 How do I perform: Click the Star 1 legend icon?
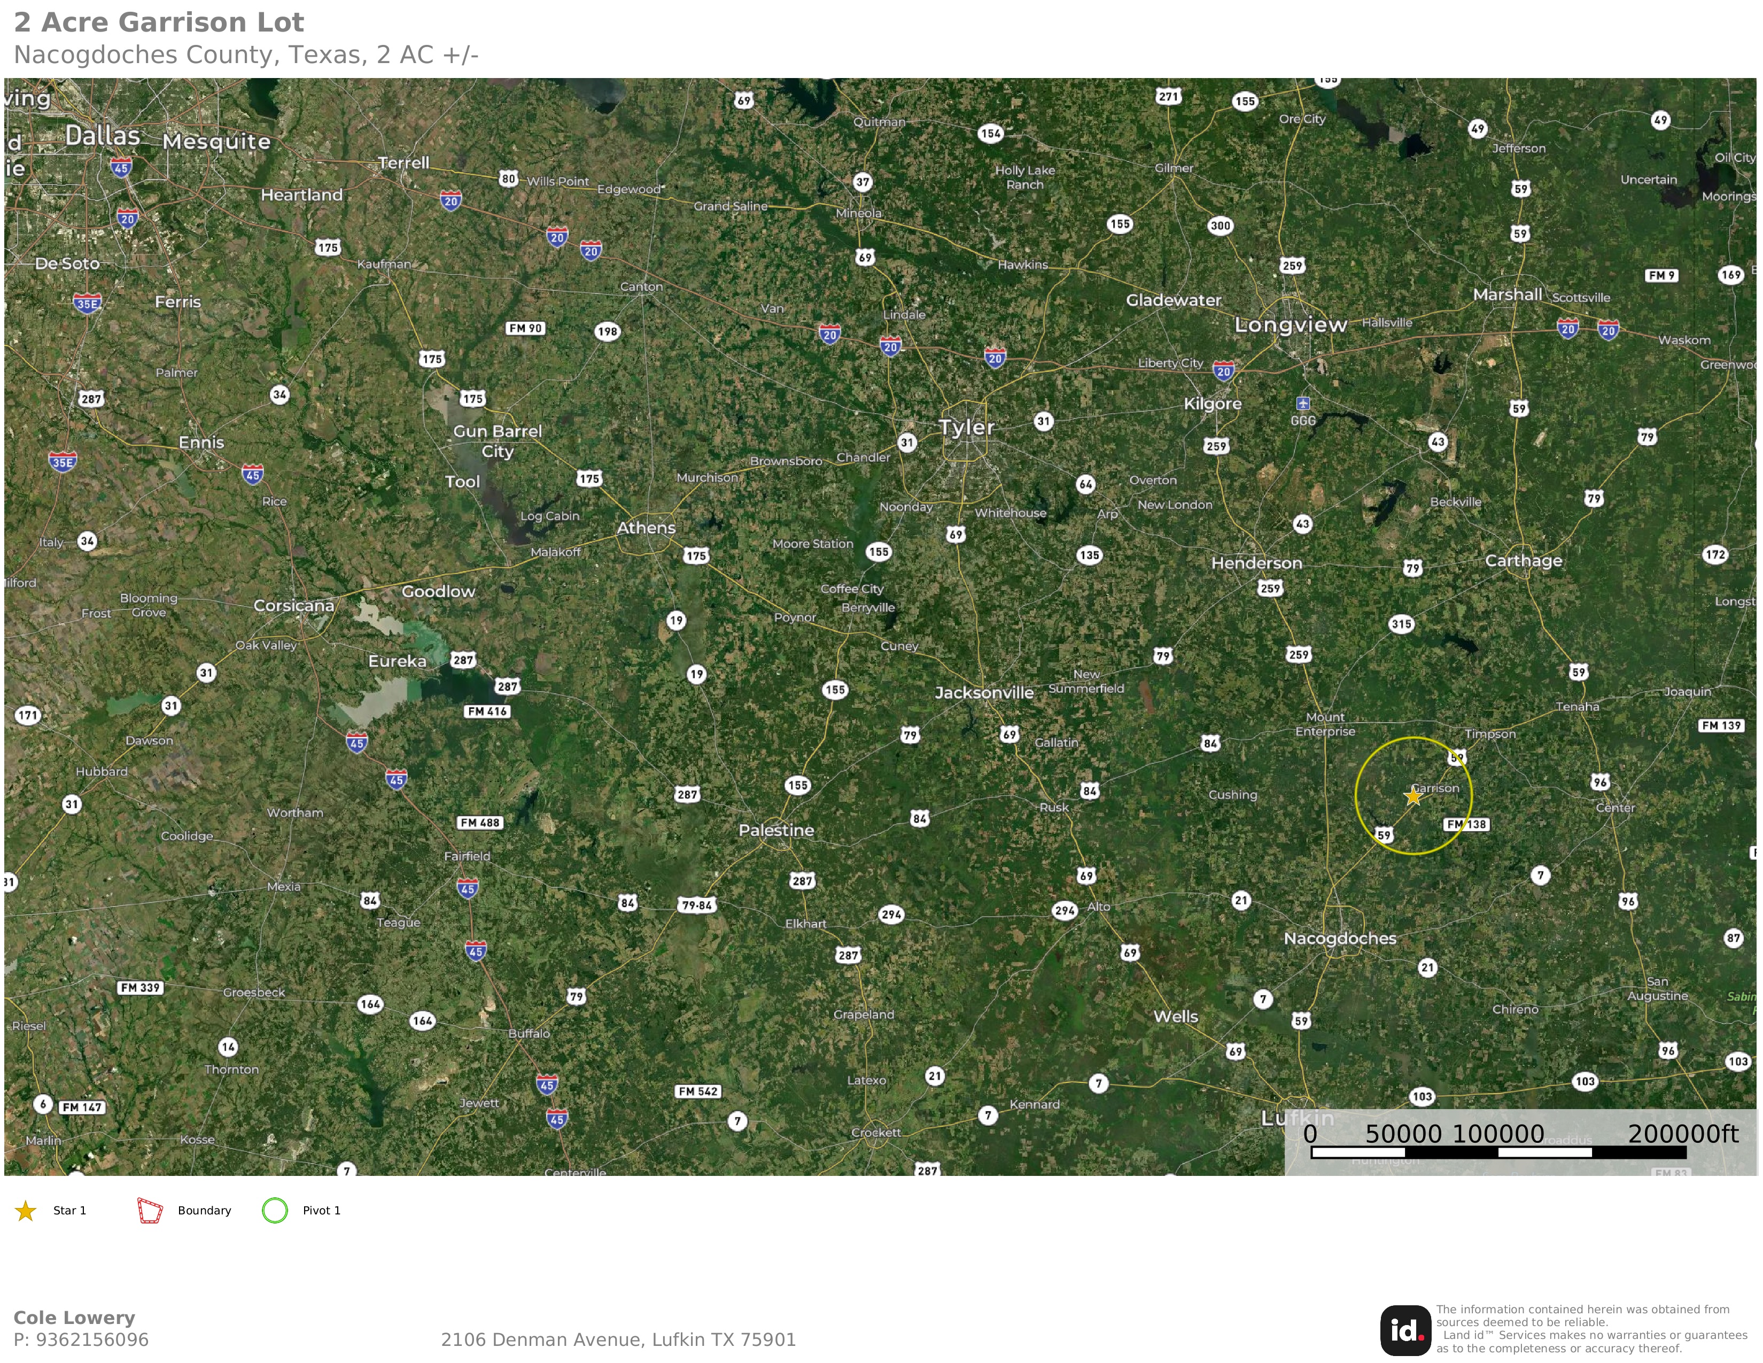(26, 1210)
